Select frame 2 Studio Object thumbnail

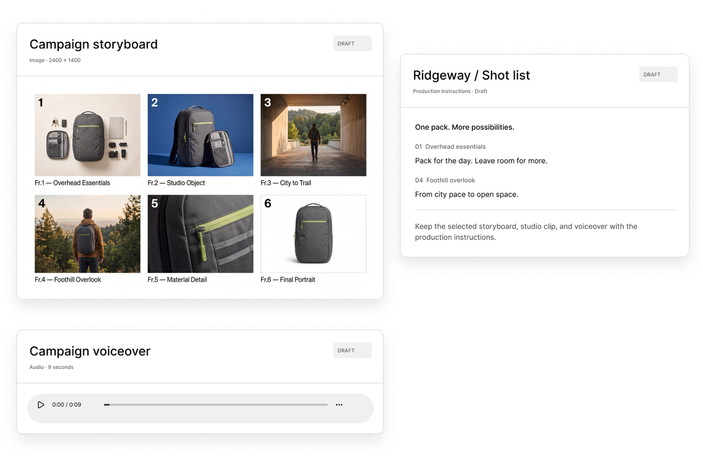200,135
